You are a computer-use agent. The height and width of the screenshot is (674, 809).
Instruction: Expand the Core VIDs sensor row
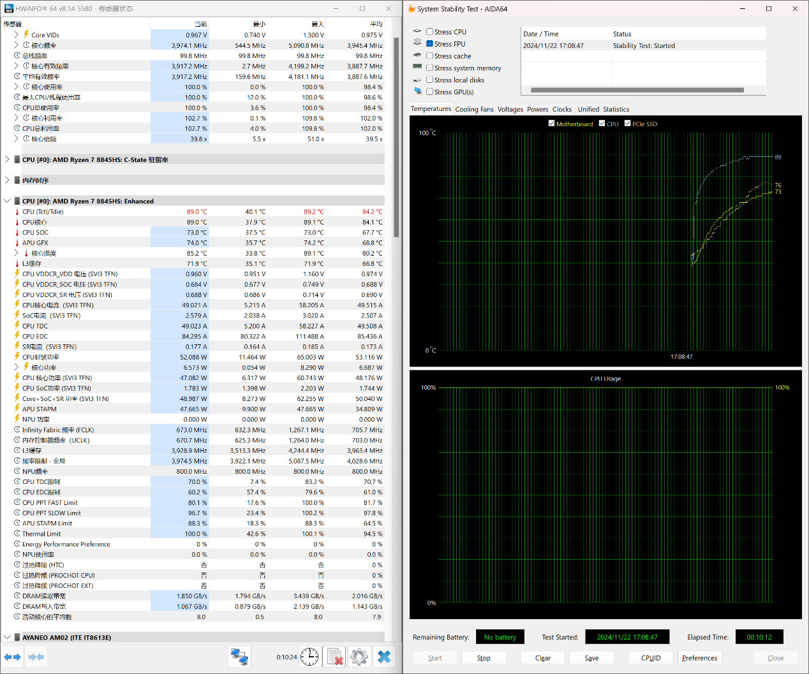tap(16, 35)
